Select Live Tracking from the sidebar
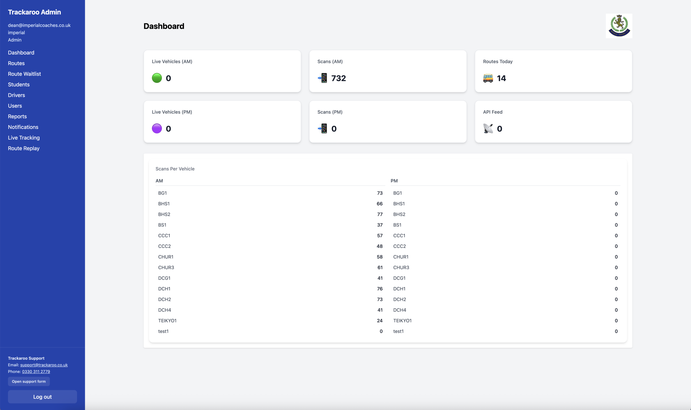This screenshot has height=410, width=691. [x=24, y=137]
